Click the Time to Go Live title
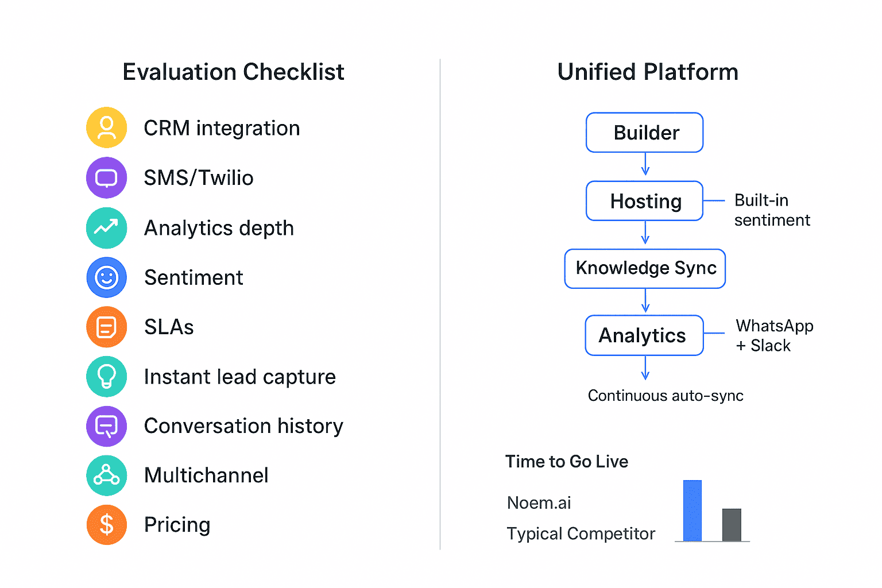The image size is (882, 588). (567, 462)
